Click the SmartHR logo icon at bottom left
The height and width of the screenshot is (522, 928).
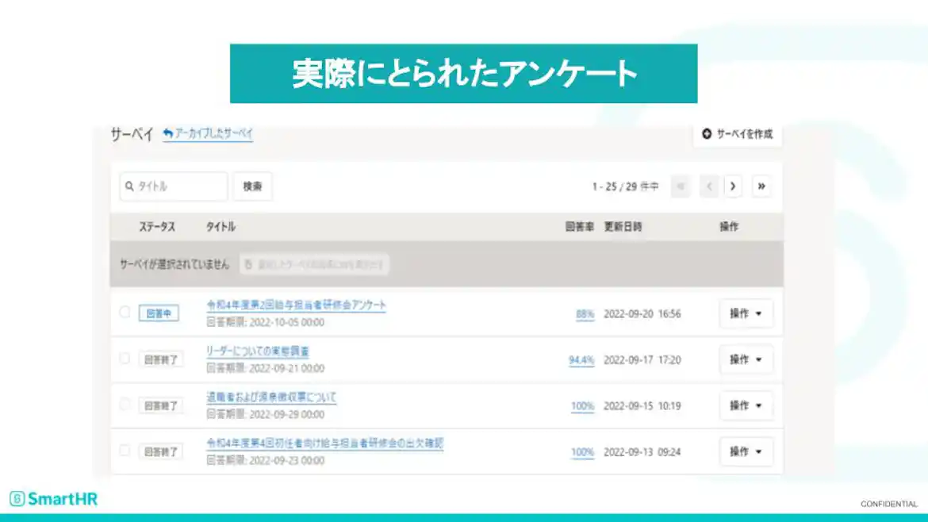pos(17,499)
